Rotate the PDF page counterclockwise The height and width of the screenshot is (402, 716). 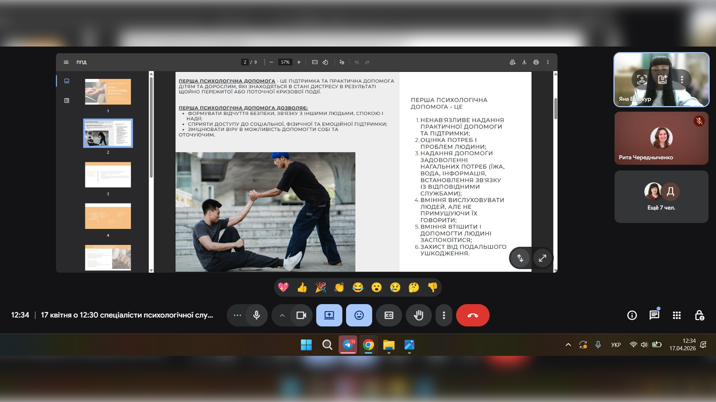tap(325, 62)
